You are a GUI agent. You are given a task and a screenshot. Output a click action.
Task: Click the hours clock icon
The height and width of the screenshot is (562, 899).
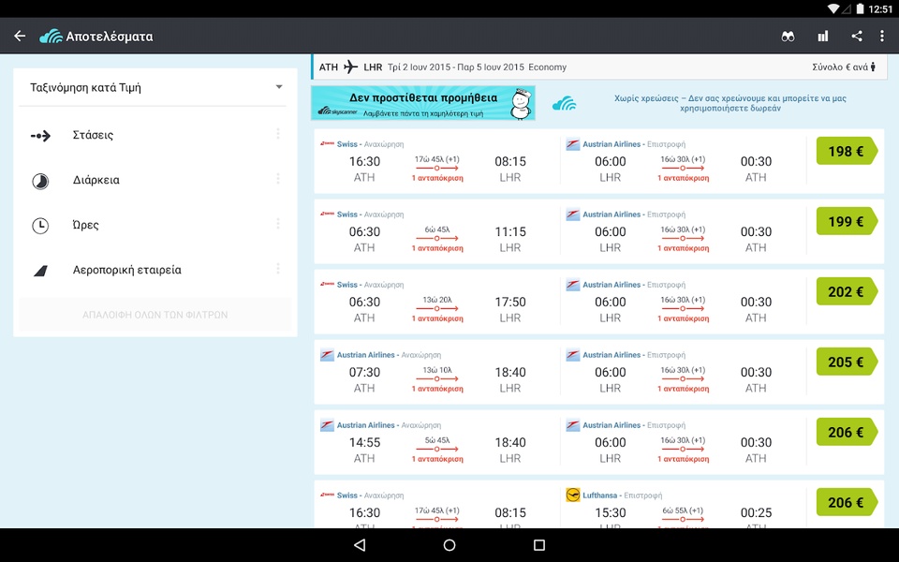pos(40,226)
